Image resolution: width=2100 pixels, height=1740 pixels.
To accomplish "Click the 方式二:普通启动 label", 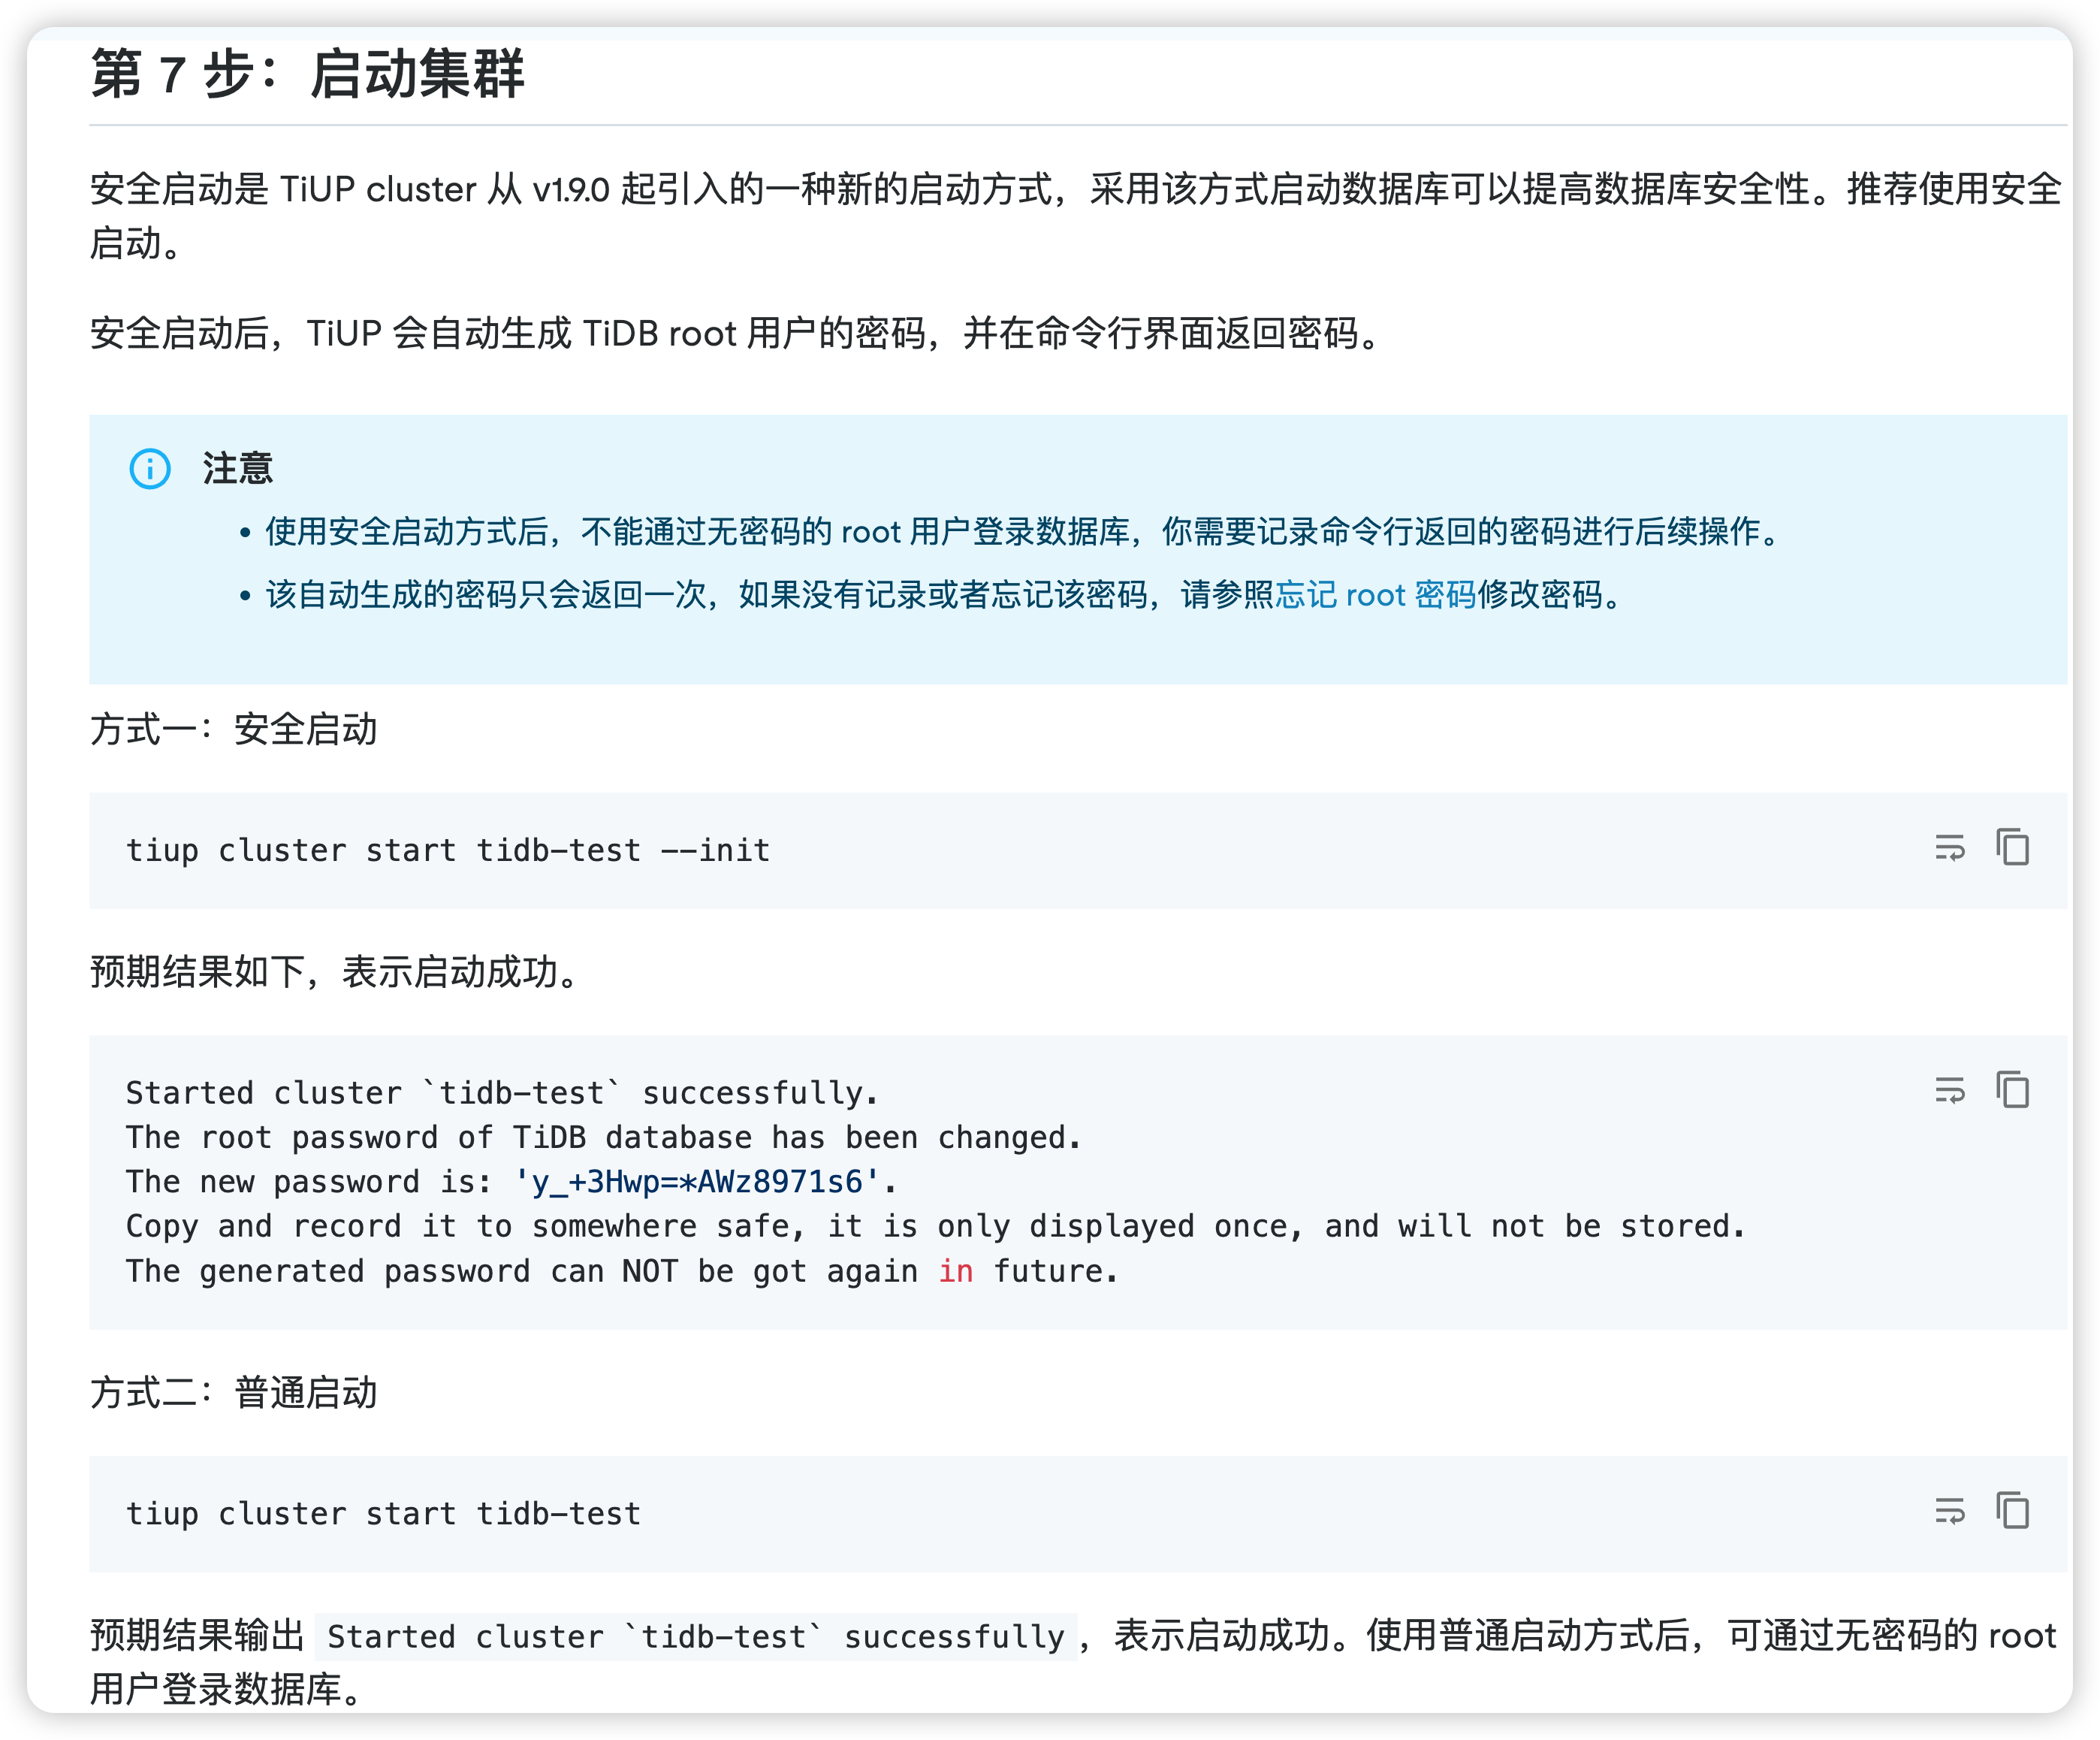I will 234,1393.
